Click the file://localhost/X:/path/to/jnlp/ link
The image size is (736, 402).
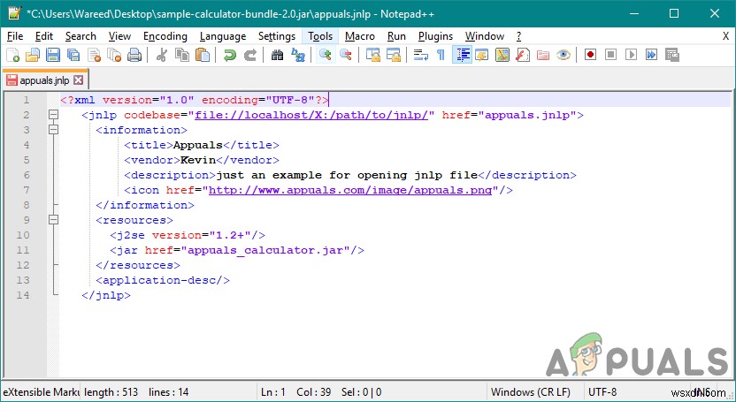[x=311, y=115]
